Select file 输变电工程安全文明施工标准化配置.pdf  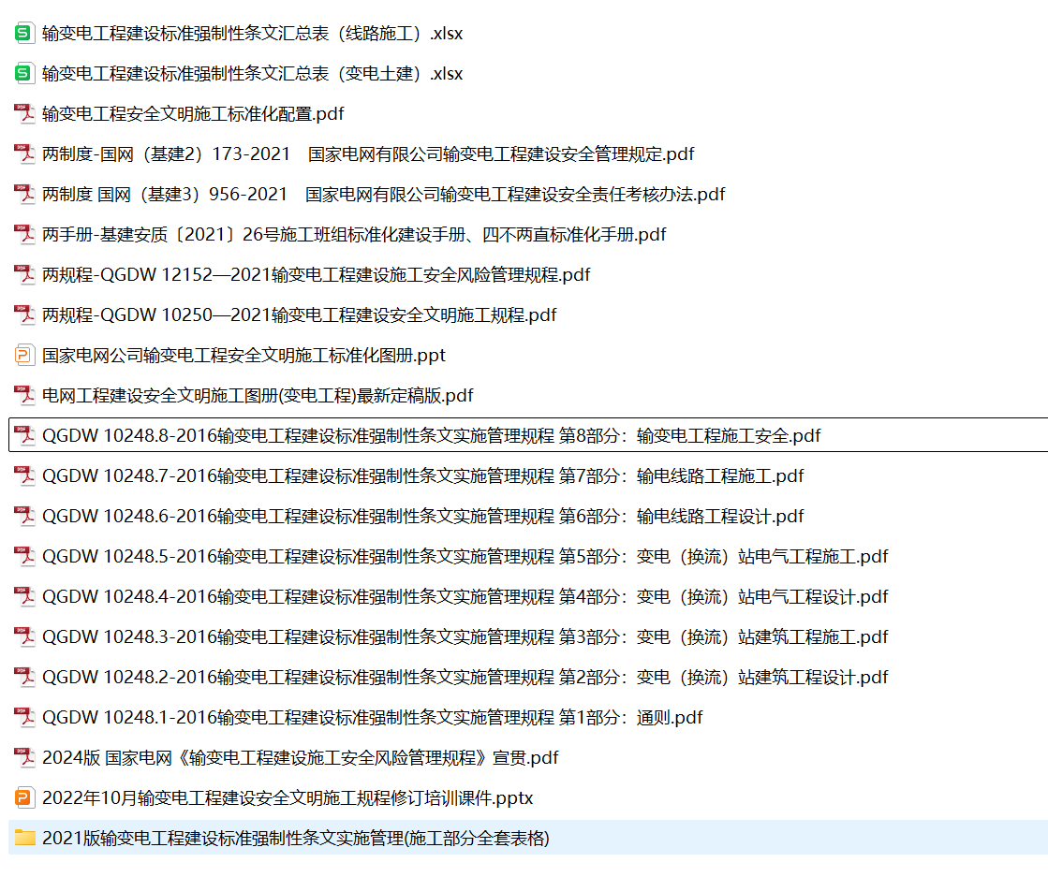pyautogui.click(x=193, y=113)
